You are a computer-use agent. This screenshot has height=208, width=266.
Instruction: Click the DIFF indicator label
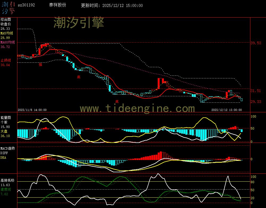[x=4, y=153]
